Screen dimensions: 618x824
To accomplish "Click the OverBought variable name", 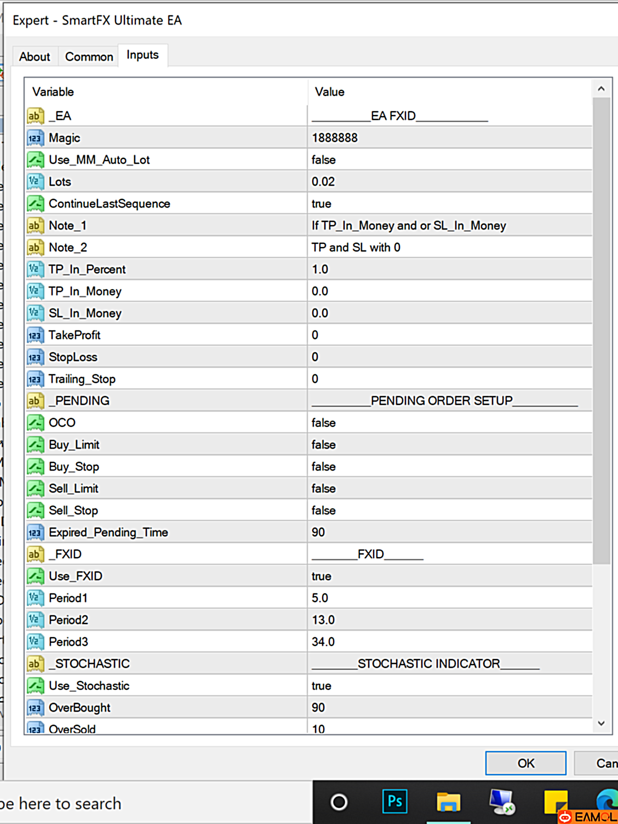I will [x=79, y=707].
